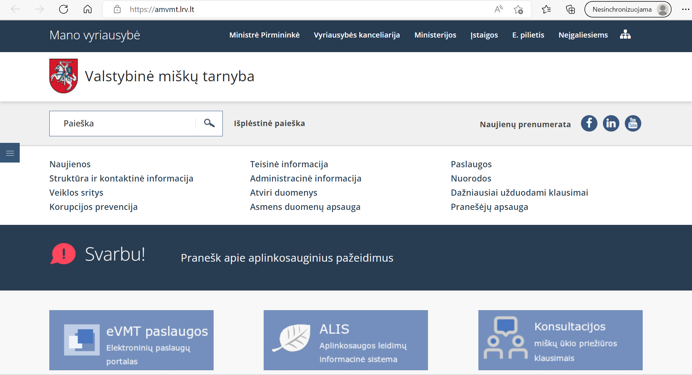Screen dimensions: 692x375
Task: Go to browser home page icon
Action: (88, 9)
